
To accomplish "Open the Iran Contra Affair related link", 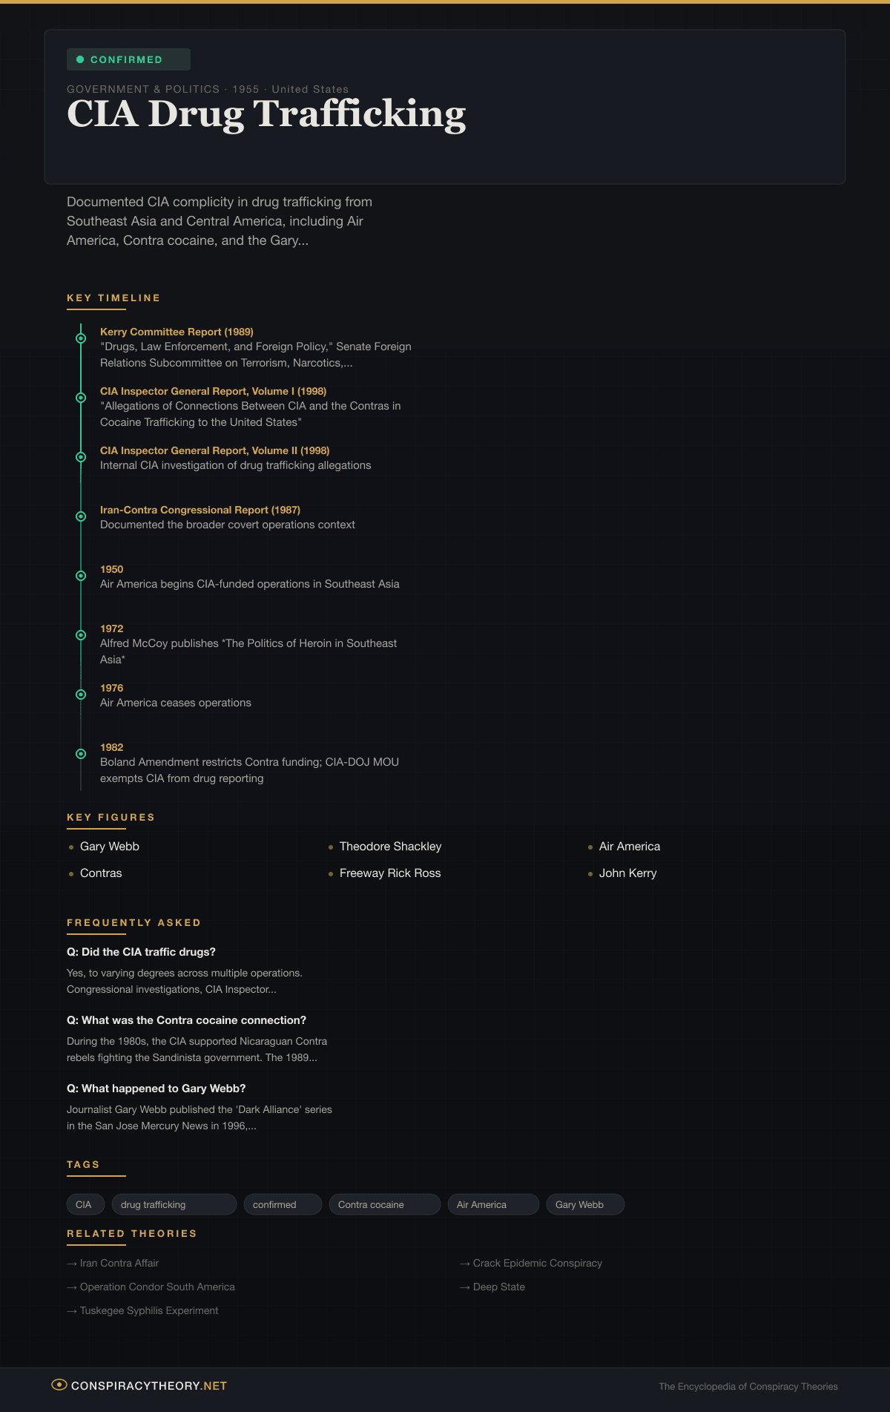I will coord(119,1263).
